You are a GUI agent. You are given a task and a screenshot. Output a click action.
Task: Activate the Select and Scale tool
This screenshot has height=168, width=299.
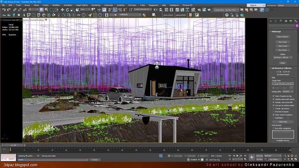coord(72,10)
